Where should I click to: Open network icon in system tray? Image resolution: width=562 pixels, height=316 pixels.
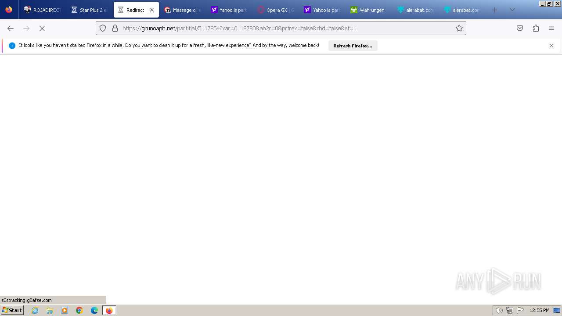[509, 310]
